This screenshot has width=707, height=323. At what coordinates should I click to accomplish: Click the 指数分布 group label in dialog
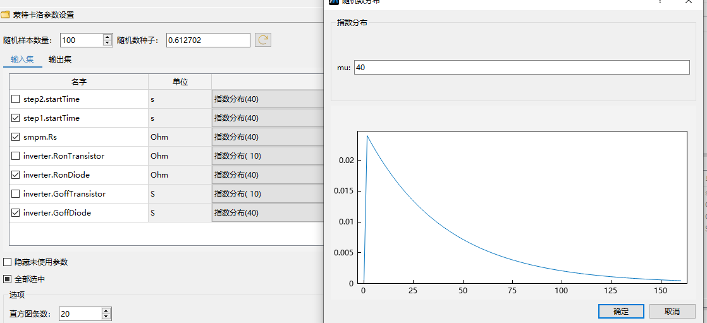[352, 22]
